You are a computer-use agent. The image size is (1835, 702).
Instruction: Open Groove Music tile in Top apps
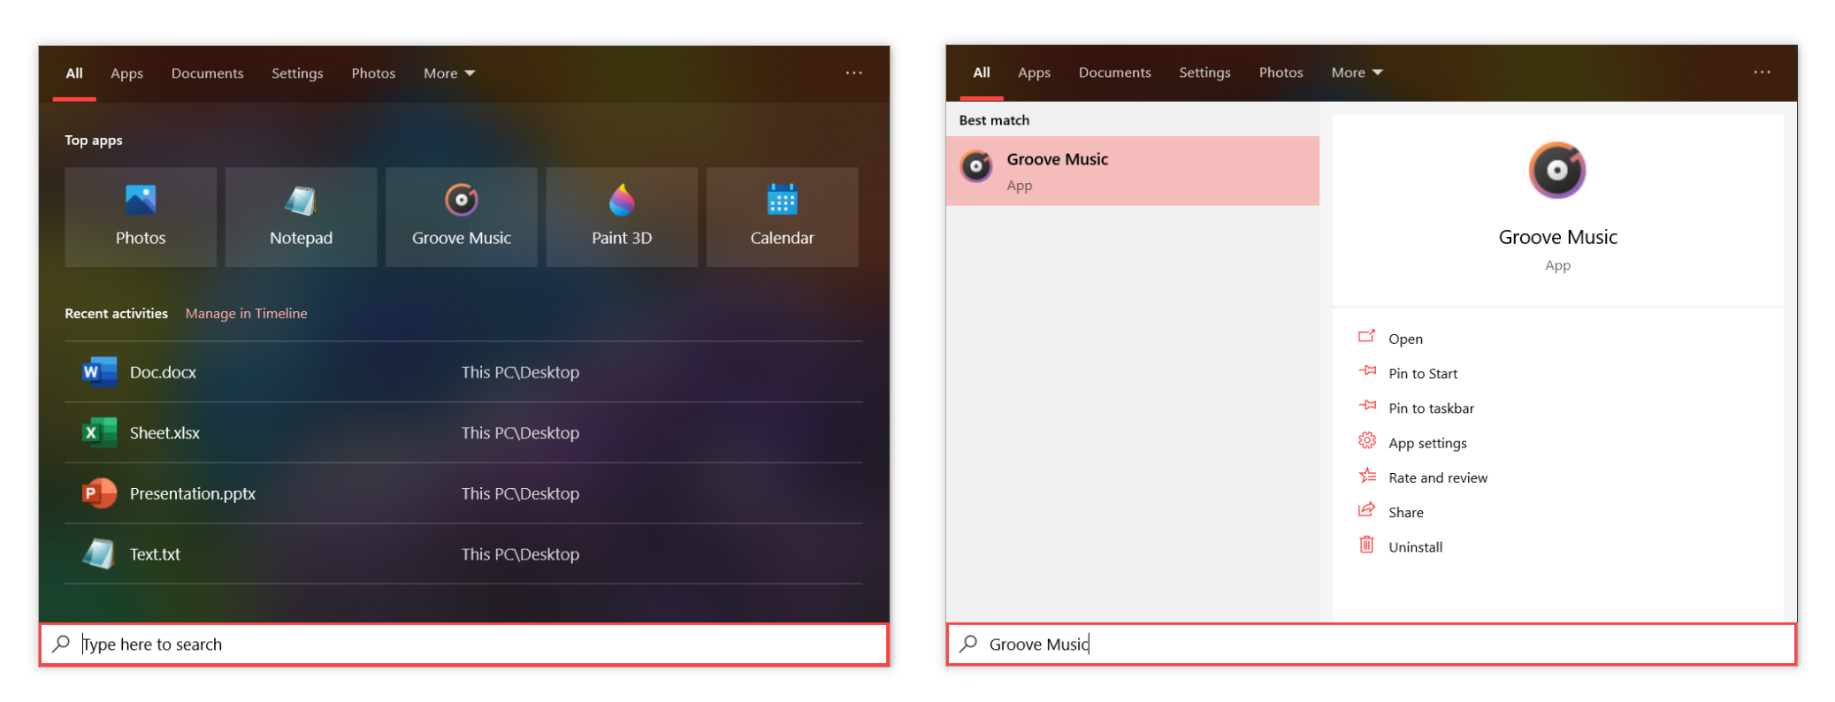tap(462, 217)
